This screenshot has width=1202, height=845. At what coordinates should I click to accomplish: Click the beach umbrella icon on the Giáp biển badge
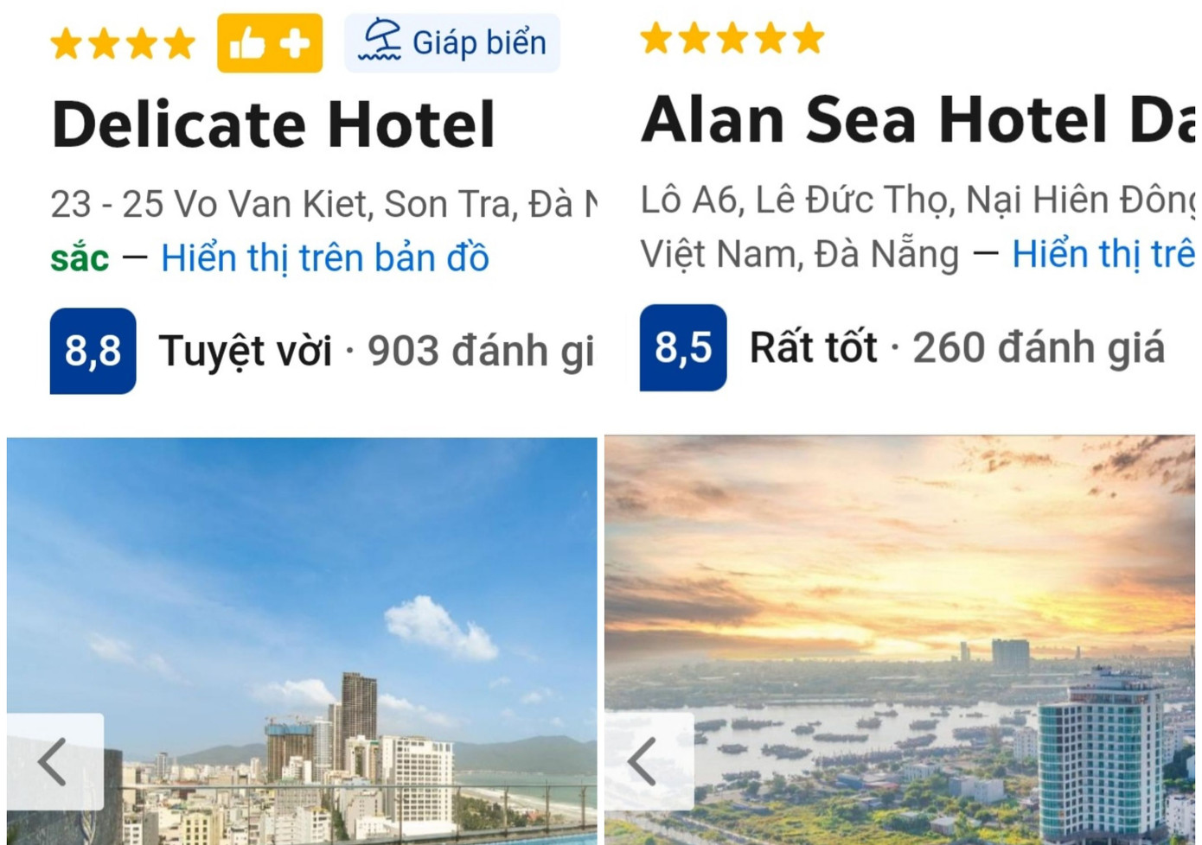click(383, 41)
